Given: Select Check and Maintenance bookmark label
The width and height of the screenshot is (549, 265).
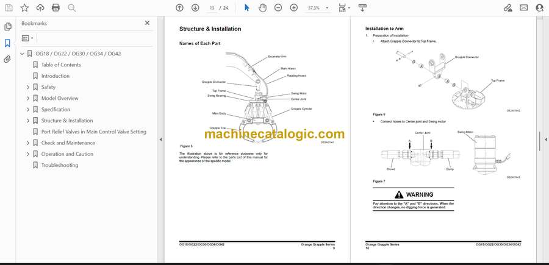Looking at the screenshot, I should point(68,143).
